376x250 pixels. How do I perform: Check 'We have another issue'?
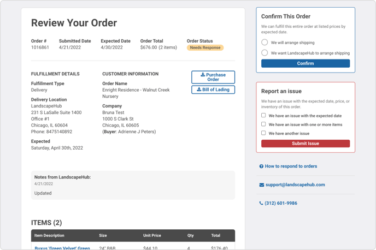pos(263,133)
